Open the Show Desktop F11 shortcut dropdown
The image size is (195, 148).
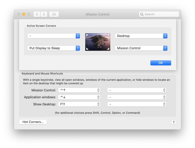pos(79,104)
